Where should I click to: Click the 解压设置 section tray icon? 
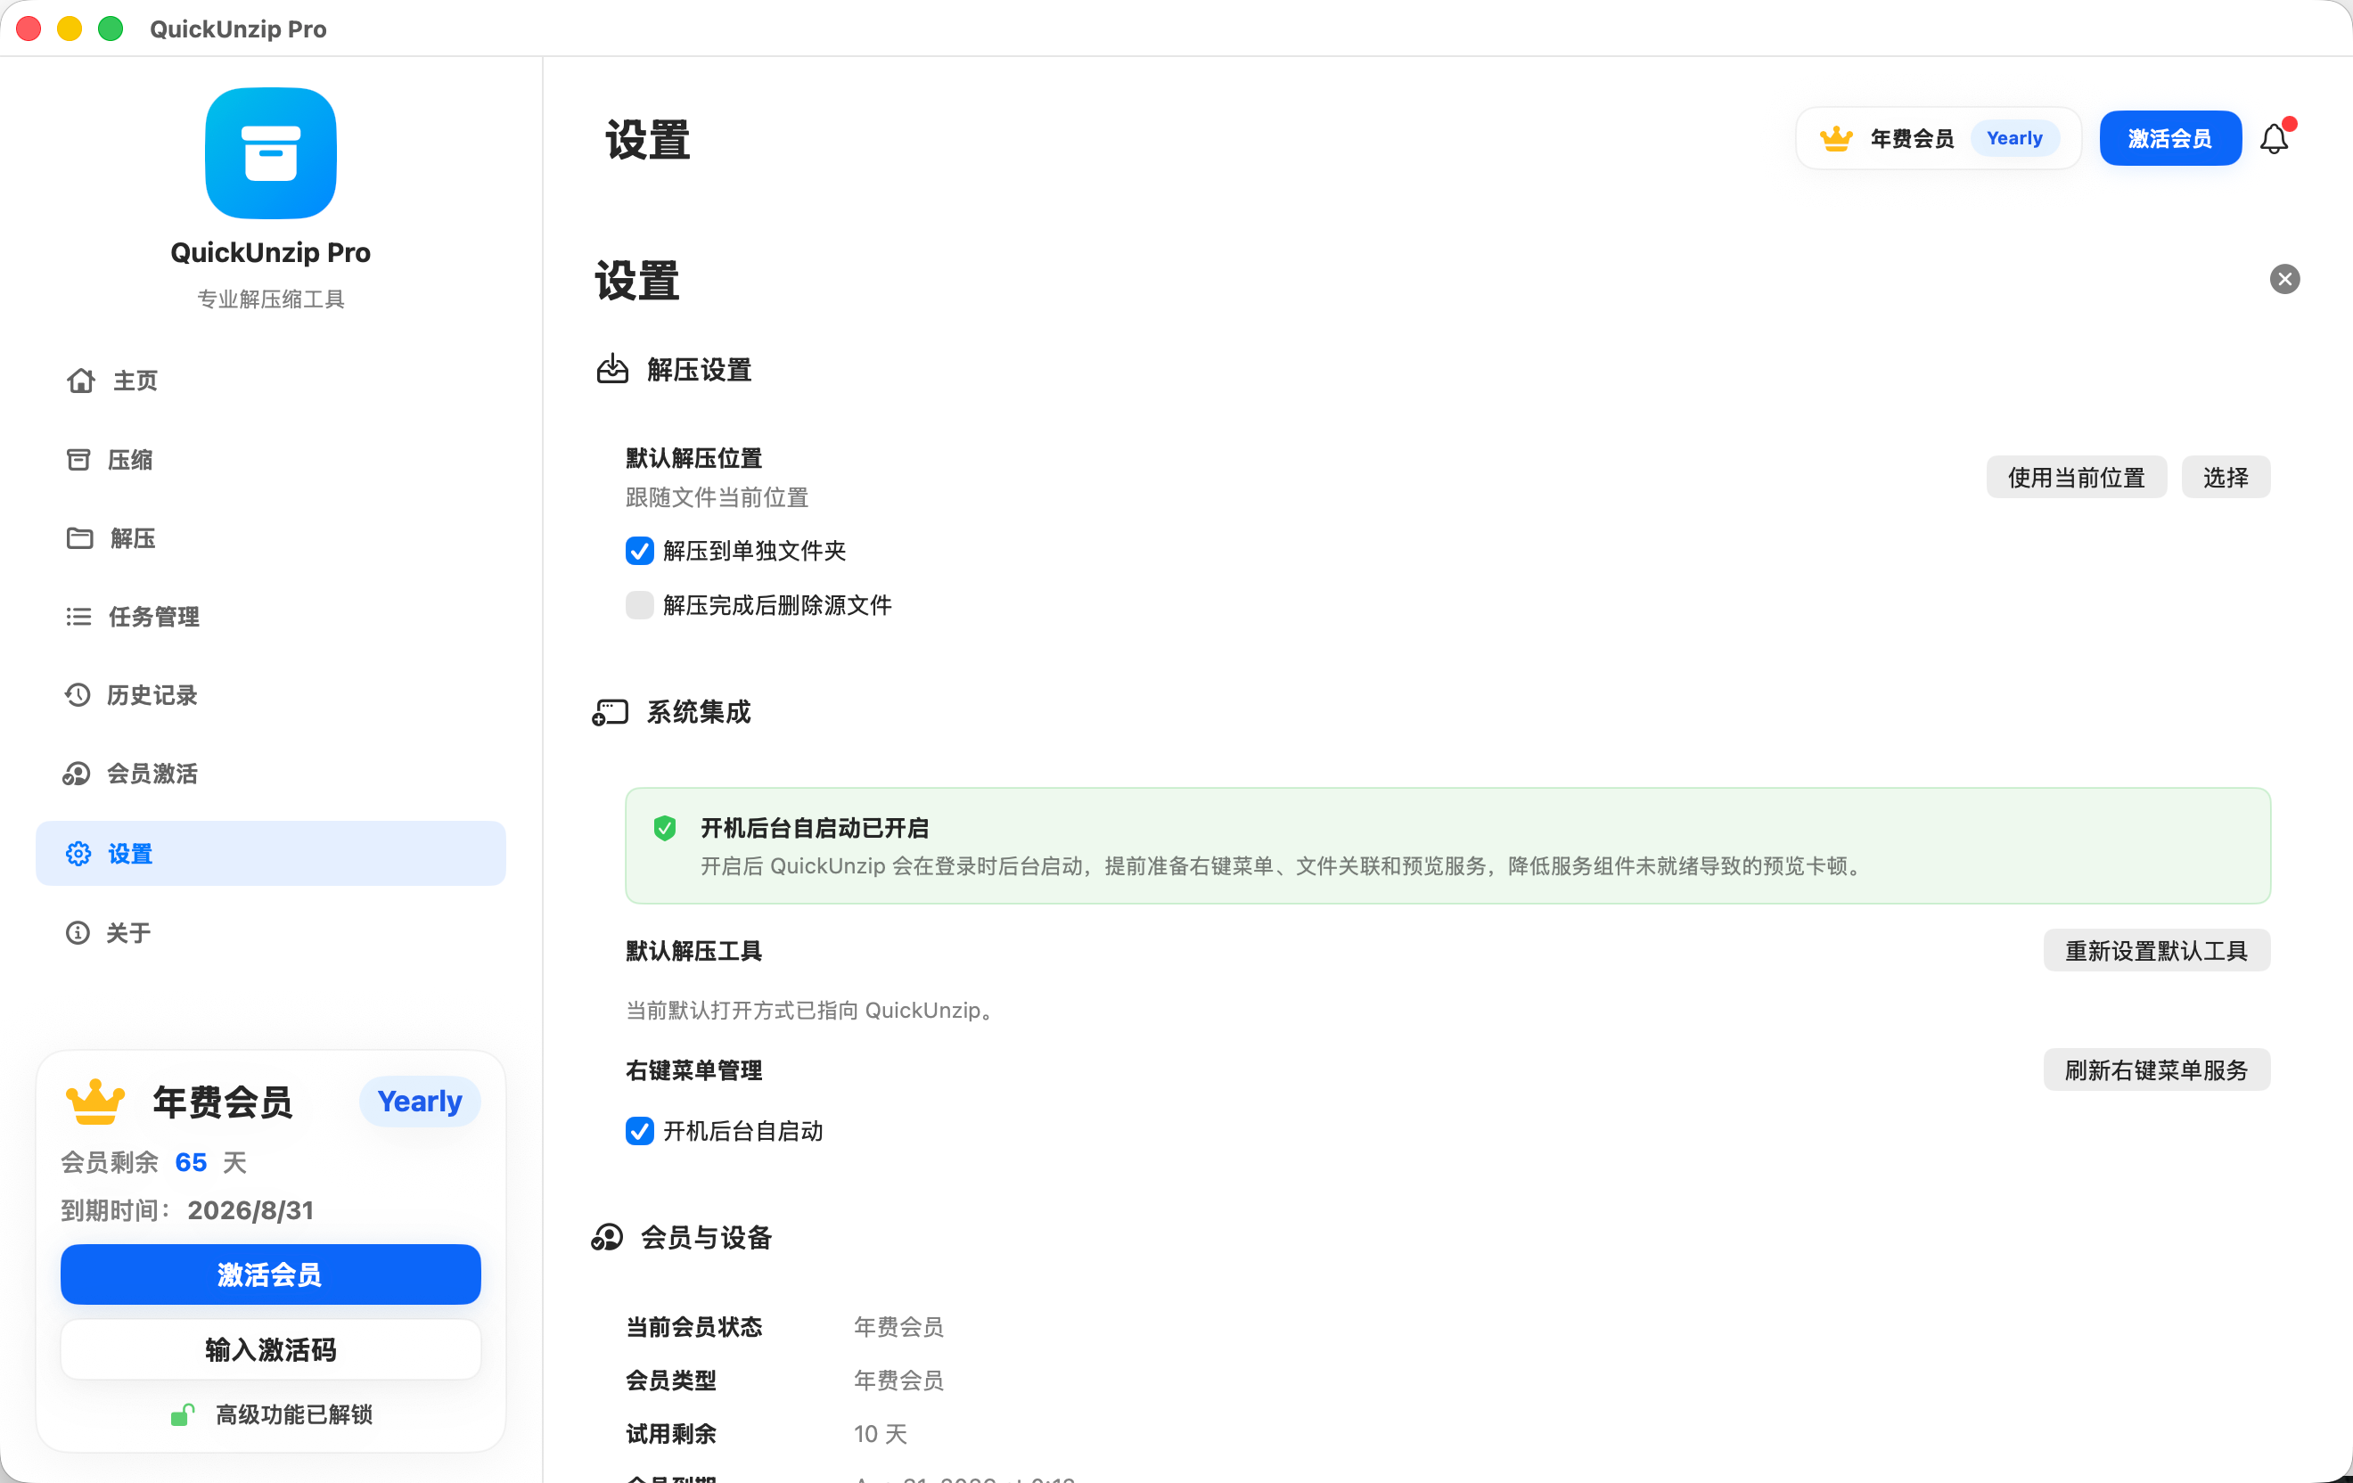(x=612, y=369)
